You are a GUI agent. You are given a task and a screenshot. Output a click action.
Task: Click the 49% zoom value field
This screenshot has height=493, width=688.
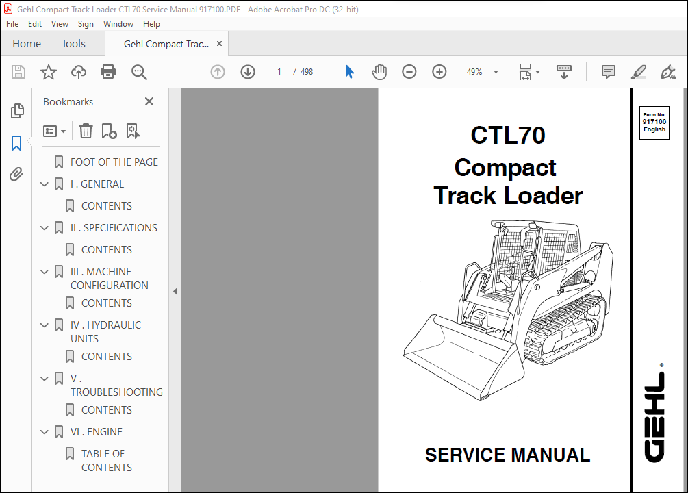(474, 72)
